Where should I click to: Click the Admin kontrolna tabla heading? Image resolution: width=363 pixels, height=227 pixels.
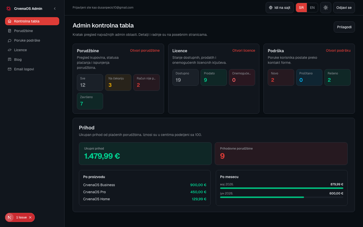[103, 25]
